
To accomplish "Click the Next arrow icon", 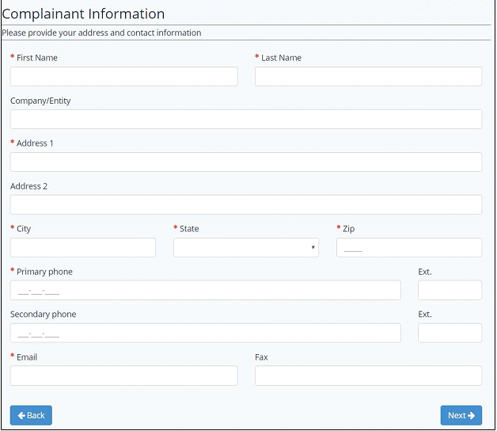I will pyautogui.click(x=472, y=415).
